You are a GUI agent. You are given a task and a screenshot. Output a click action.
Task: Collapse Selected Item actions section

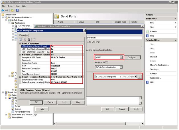pyautogui.click(x=176, y=40)
